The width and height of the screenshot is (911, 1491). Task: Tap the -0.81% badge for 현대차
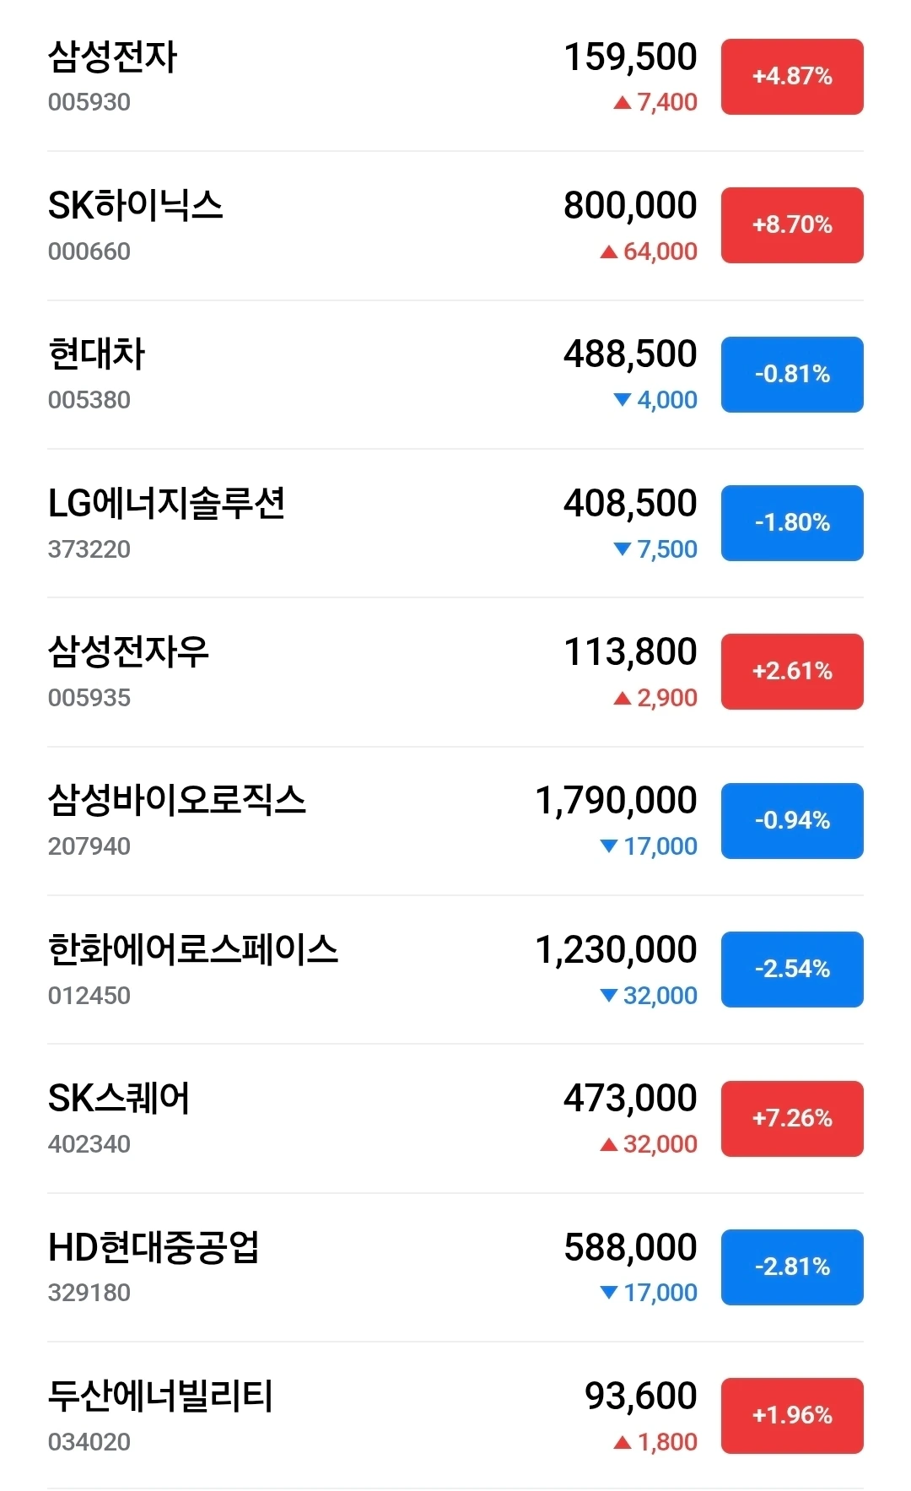tap(791, 375)
